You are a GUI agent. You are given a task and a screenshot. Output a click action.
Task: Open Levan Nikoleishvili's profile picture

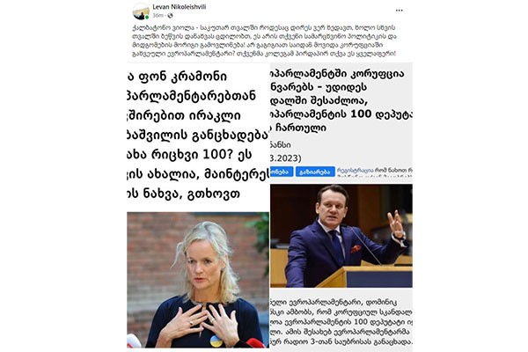pos(141,11)
